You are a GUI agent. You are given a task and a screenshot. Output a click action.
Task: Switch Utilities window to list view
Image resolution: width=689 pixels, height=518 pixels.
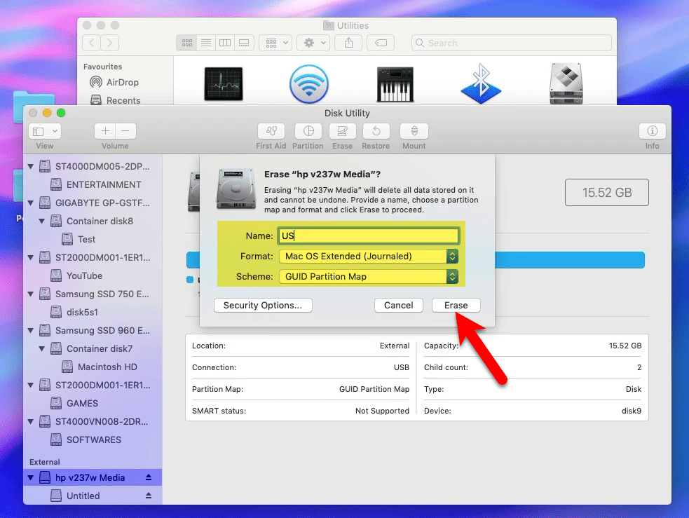coord(205,42)
